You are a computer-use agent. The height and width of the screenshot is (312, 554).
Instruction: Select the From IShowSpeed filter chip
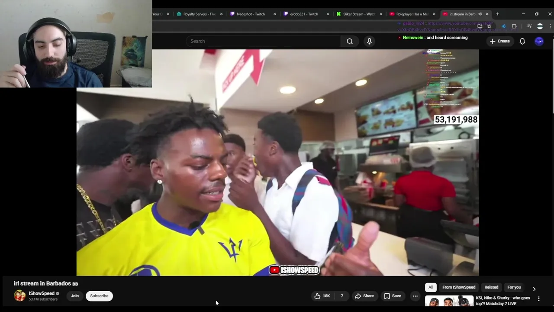(x=459, y=287)
